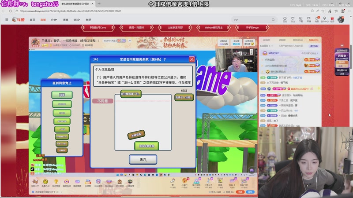The width and height of the screenshot is (353, 198).
Task: Send the 小爆竹 gift
Action: 184,183
